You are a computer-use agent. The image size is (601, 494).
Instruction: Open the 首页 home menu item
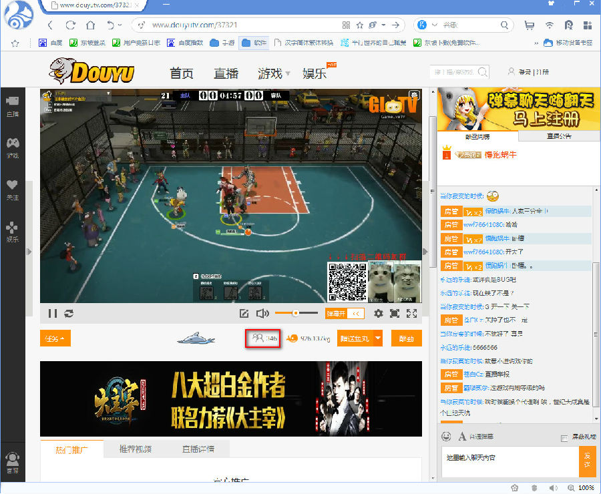click(182, 73)
